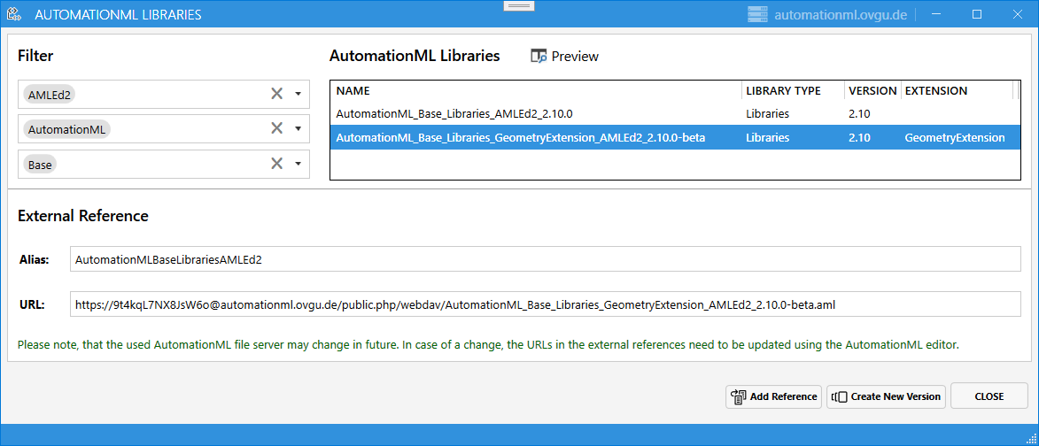
Task: Clear the Base filter with its X icon
Action: (276, 164)
